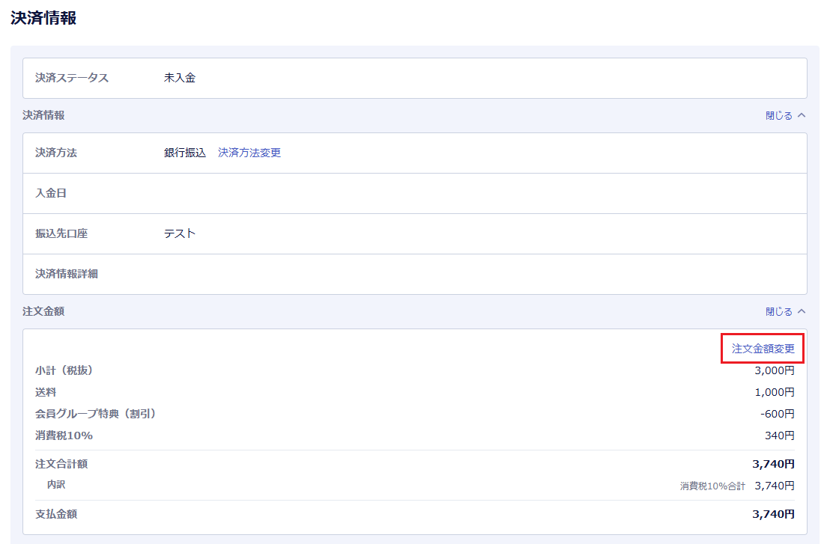Open the 決済方法変更 link
Viewport: 830px width, 544px height.
tap(249, 153)
